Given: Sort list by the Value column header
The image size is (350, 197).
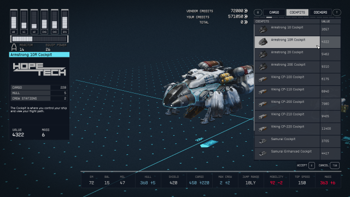Looking at the screenshot, I should click(x=330, y=21).
